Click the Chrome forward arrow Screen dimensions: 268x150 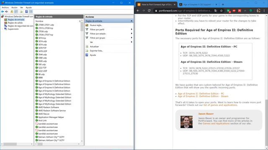pos(144,10)
